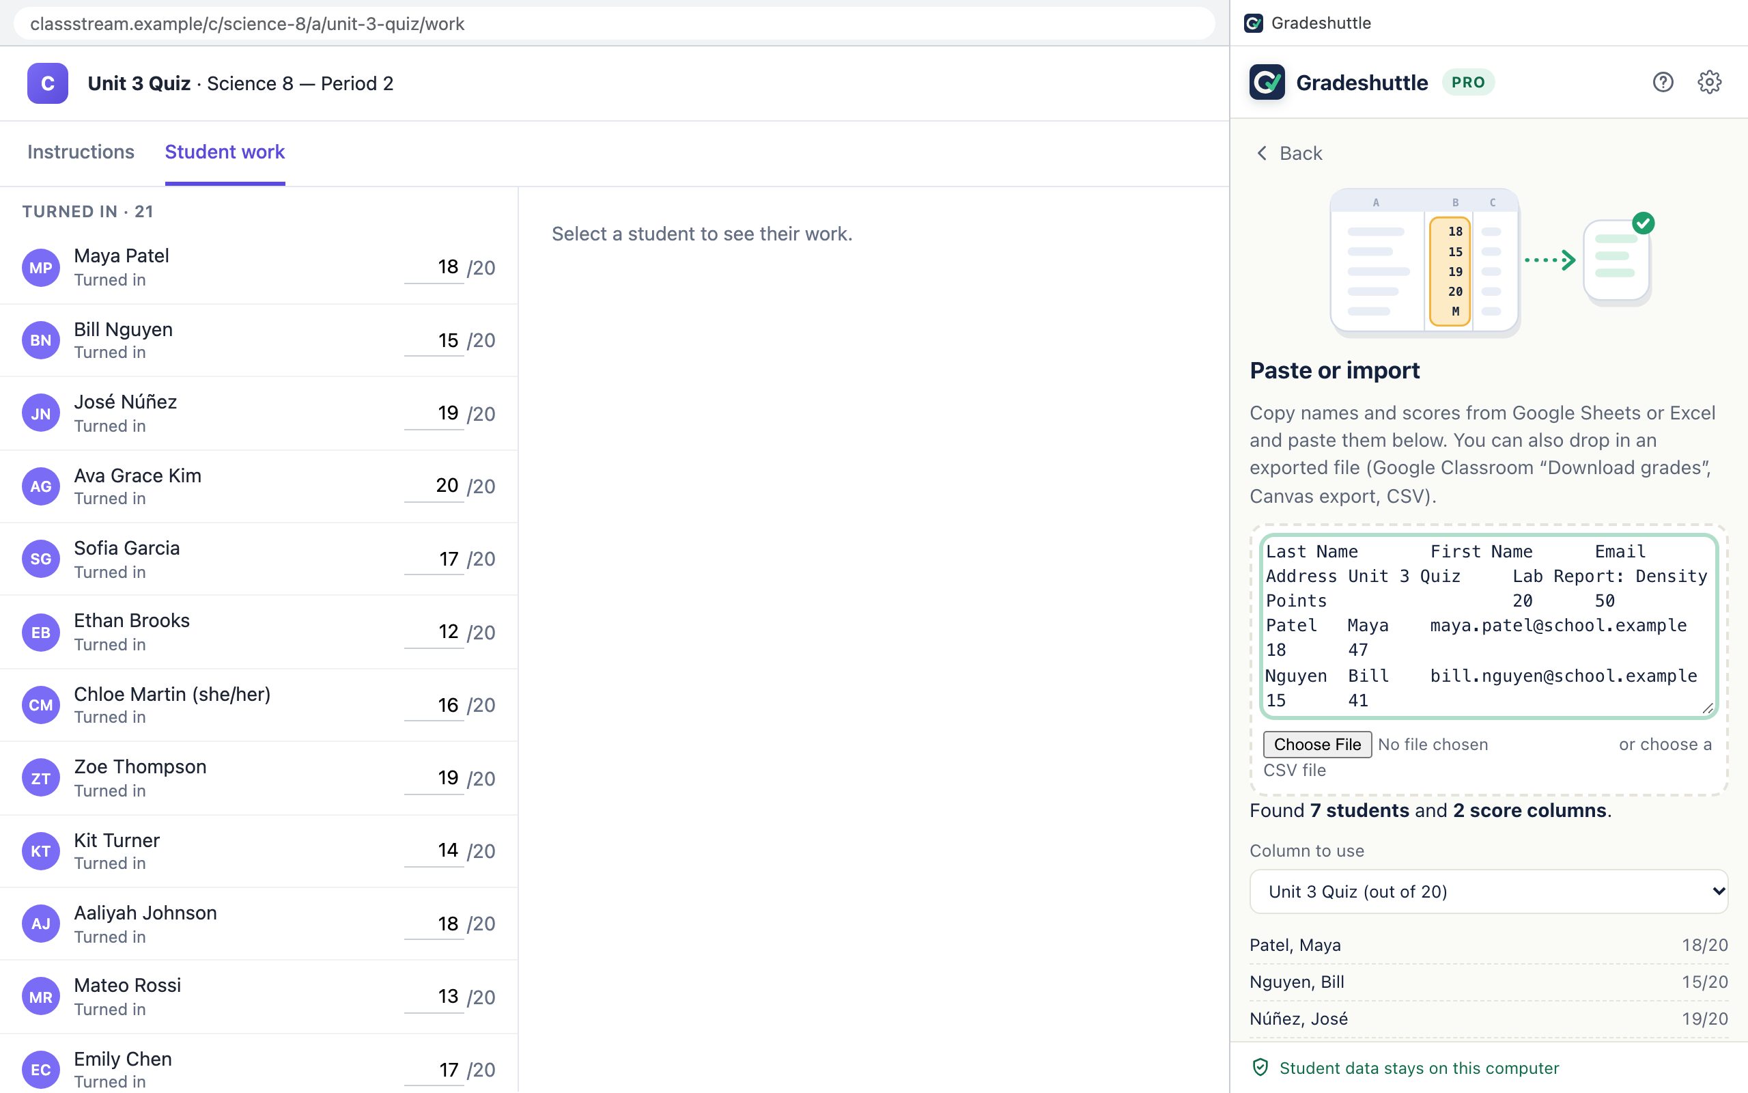1748x1093 pixels.
Task: Click the 'Paste or import' heading
Action: 1335,370
